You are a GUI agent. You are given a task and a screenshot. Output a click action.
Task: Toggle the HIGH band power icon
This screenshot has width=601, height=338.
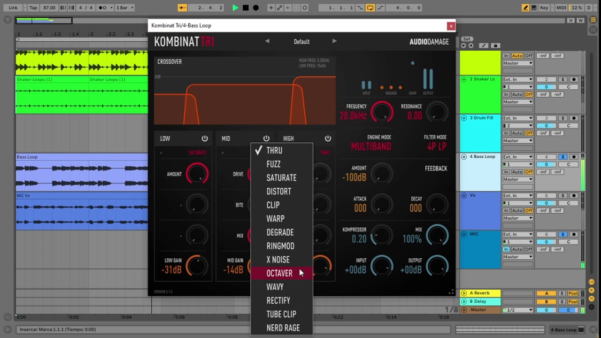328,138
